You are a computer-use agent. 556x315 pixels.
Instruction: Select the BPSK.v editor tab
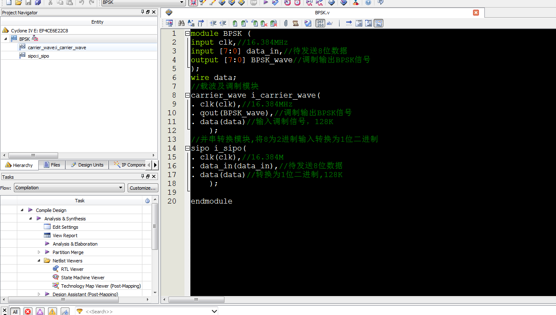322,13
